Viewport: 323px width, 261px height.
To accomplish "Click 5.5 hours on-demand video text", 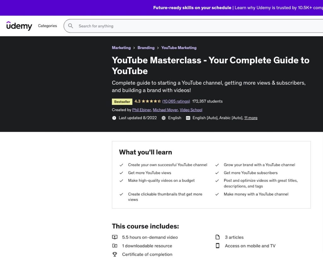I will (x=150, y=237).
